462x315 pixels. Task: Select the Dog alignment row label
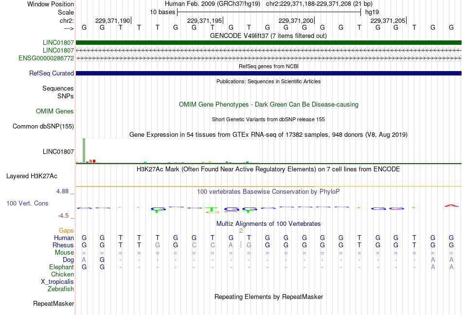[x=69, y=260]
